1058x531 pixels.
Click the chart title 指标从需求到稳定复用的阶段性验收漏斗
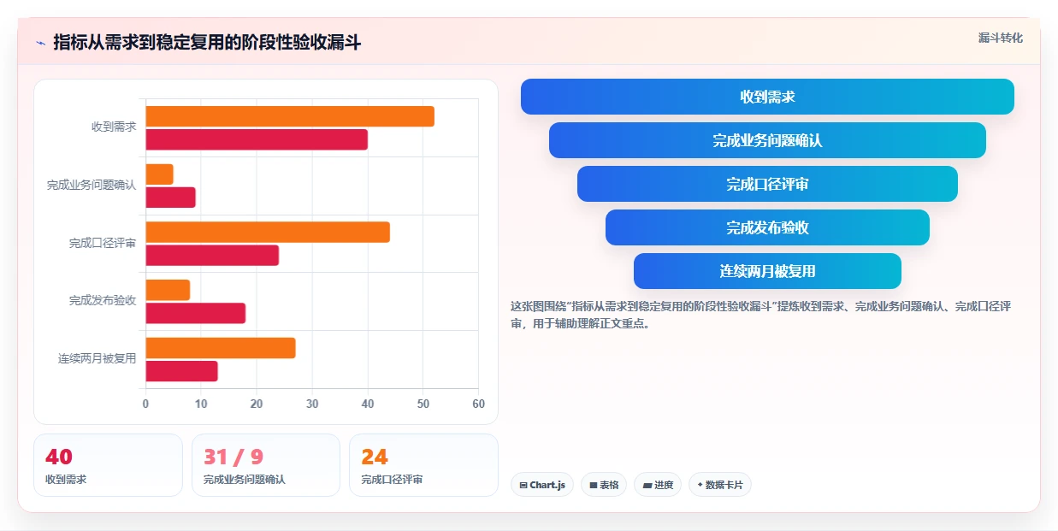tap(207, 43)
